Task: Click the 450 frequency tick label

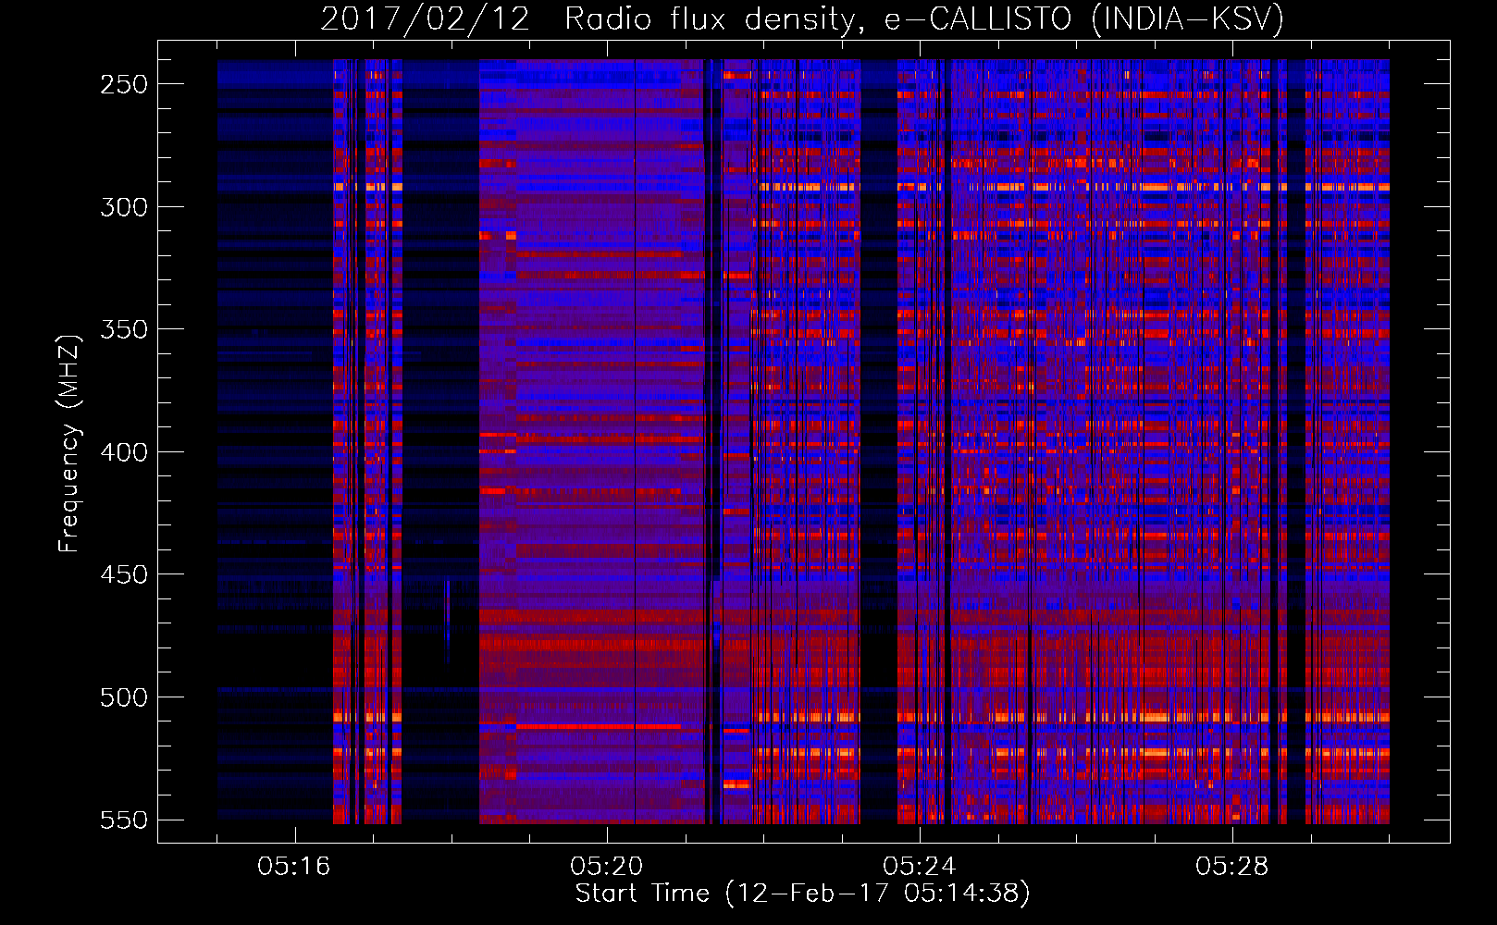Action: point(124,574)
